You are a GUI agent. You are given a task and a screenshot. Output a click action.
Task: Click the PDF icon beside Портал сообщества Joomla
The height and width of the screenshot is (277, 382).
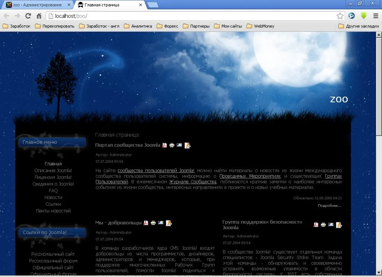[x=165, y=145]
